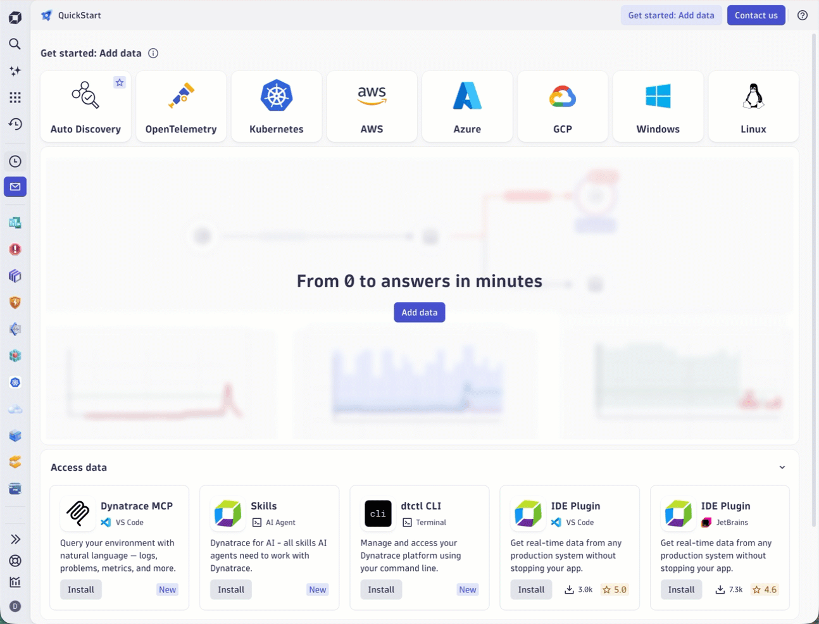
Task: Open search from the sidebar magnifier icon
Action: coord(15,44)
